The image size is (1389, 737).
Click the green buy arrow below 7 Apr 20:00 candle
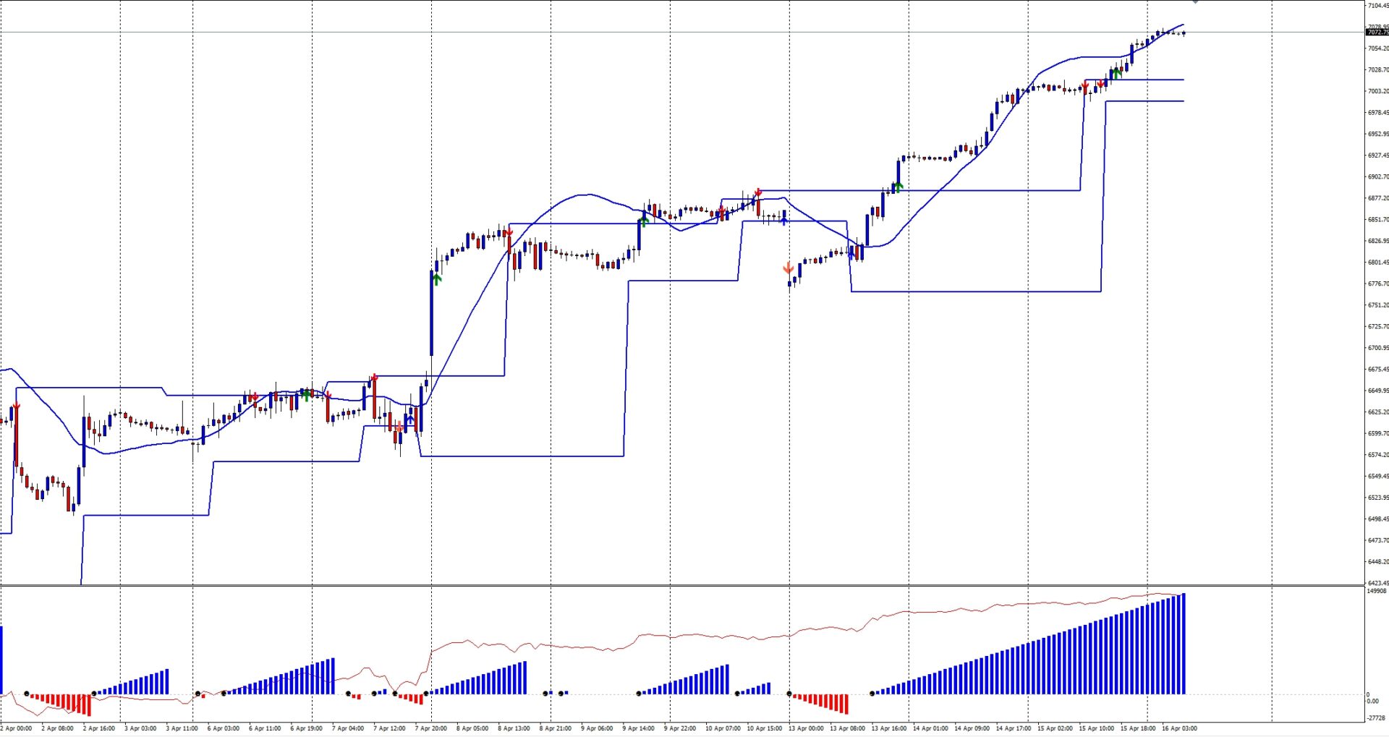436,278
